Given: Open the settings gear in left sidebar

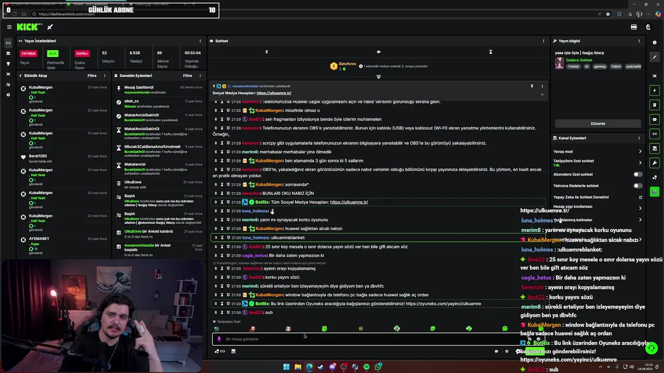Looking at the screenshot, I should (8, 95).
